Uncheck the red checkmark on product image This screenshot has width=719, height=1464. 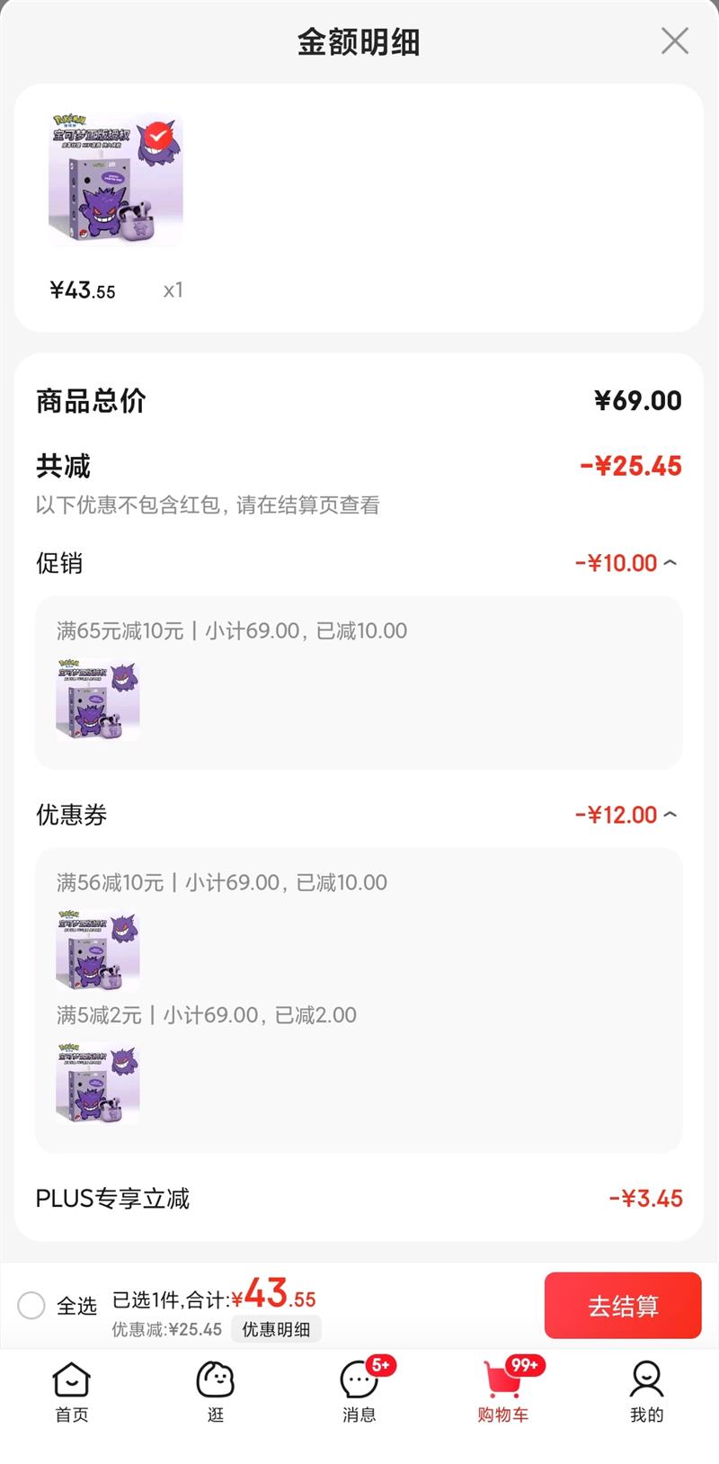158,135
